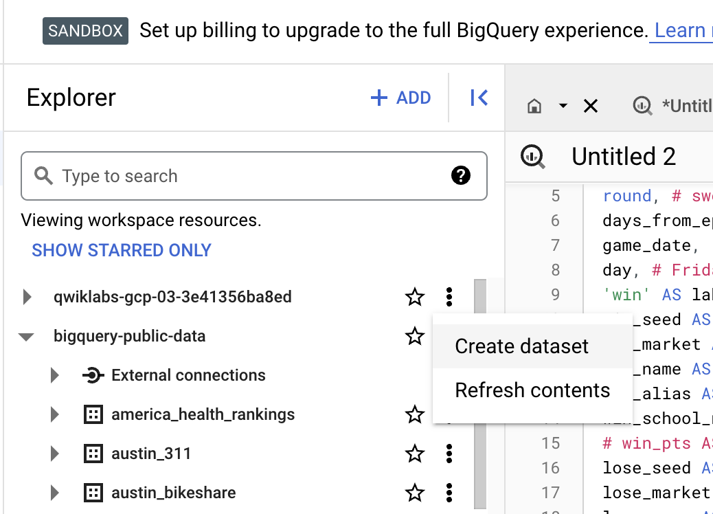
Task: Open actions menu for qwiklabs-gcp-03-3e41356ba8ed
Action: 449,297
